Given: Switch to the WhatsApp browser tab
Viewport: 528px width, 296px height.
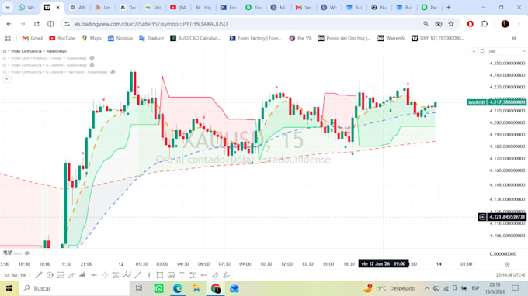Looking at the screenshot, I should (x=26, y=7).
